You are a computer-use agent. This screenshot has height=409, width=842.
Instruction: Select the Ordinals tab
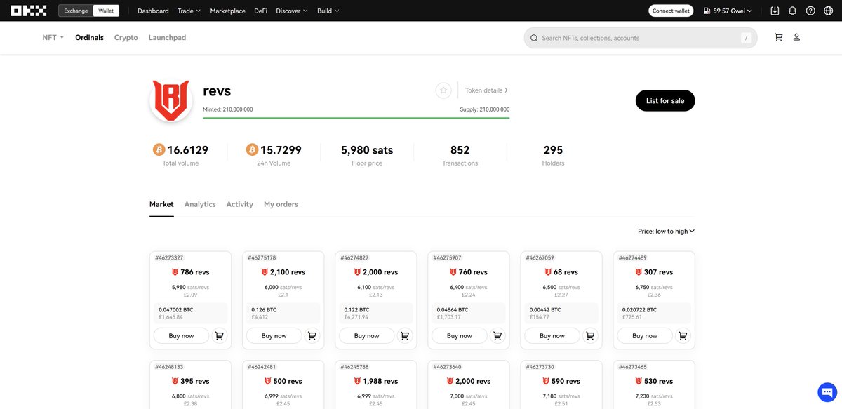click(89, 37)
